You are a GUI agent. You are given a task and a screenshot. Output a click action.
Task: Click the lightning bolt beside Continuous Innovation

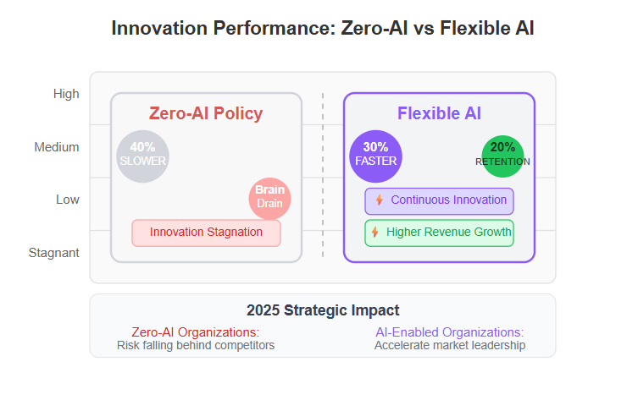[380, 200]
